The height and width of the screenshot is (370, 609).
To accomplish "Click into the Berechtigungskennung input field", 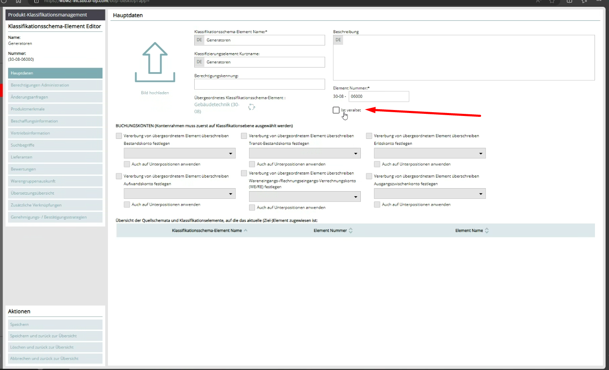I will pyautogui.click(x=259, y=84).
